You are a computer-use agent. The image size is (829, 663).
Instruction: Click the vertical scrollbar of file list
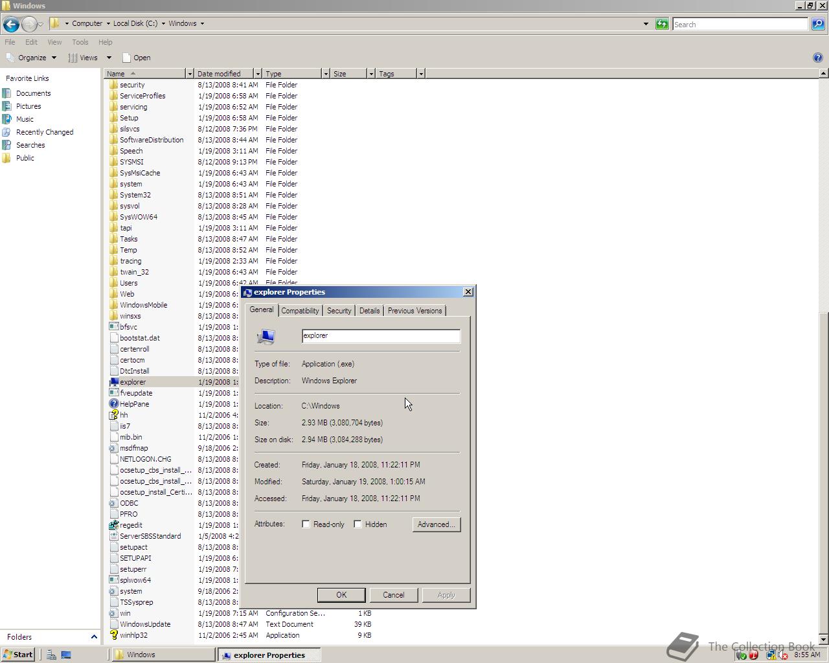[x=824, y=475]
